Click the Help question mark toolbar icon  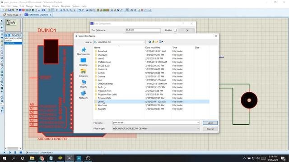(43, 10)
